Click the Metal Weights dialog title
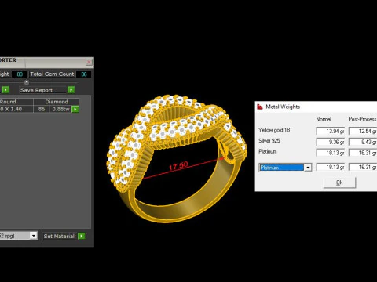 point(283,107)
